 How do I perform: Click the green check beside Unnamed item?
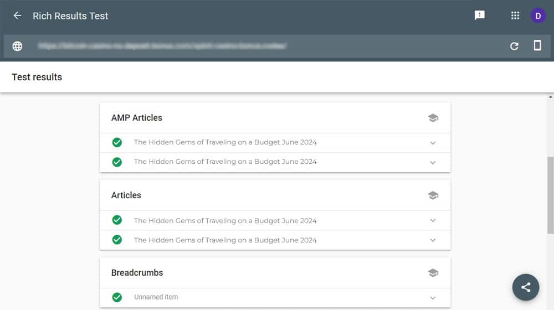117,297
